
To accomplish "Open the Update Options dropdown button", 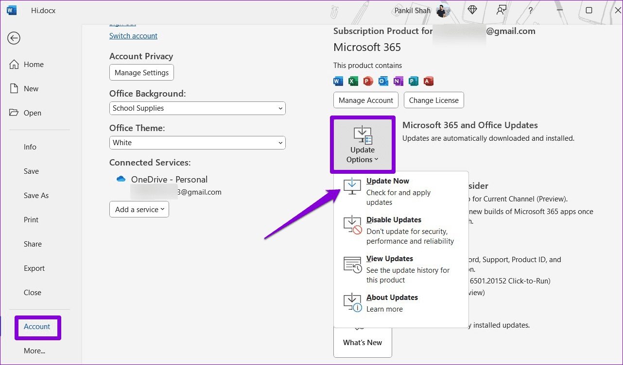I will [x=363, y=144].
